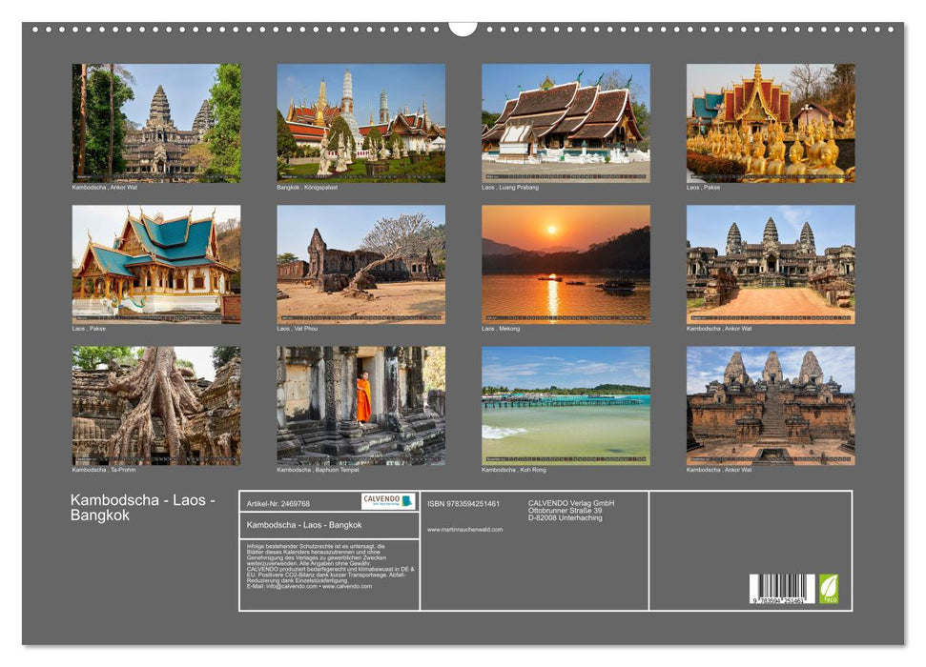
Task: Click the green eco leaf icon
Action: tap(828, 589)
